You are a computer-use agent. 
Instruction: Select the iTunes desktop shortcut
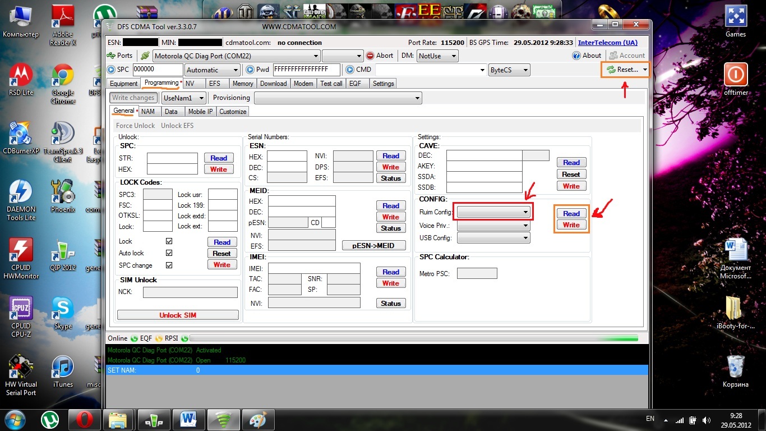tap(63, 372)
